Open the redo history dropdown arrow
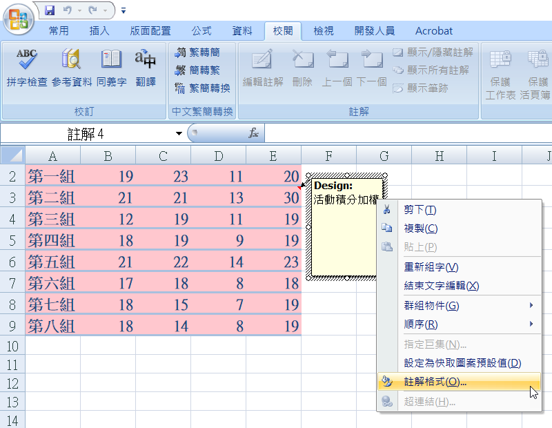The image size is (552, 428). (x=105, y=10)
